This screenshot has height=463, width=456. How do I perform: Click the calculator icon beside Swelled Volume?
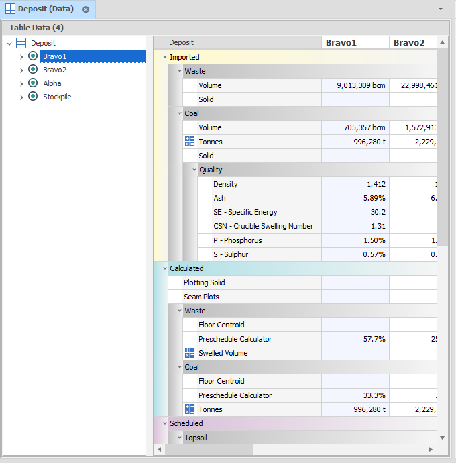pyautogui.click(x=190, y=353)
